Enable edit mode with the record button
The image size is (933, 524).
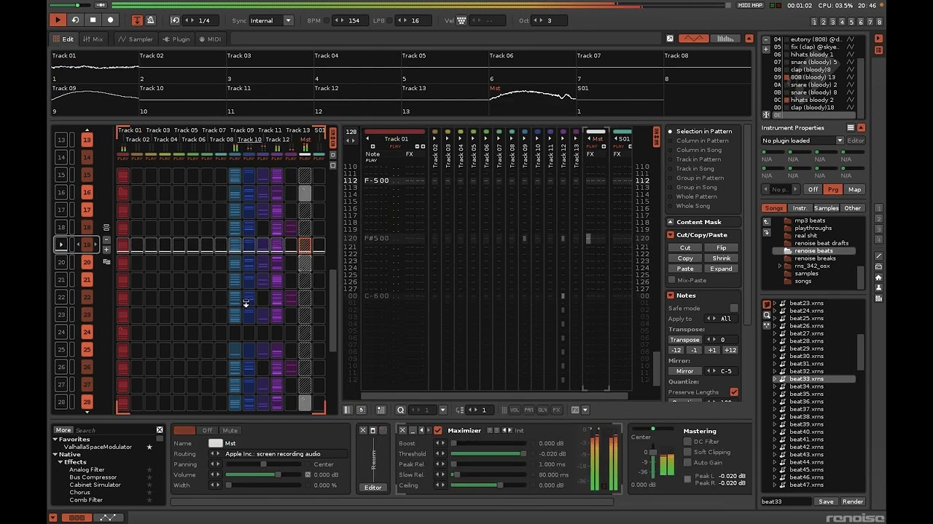[111, 20]
